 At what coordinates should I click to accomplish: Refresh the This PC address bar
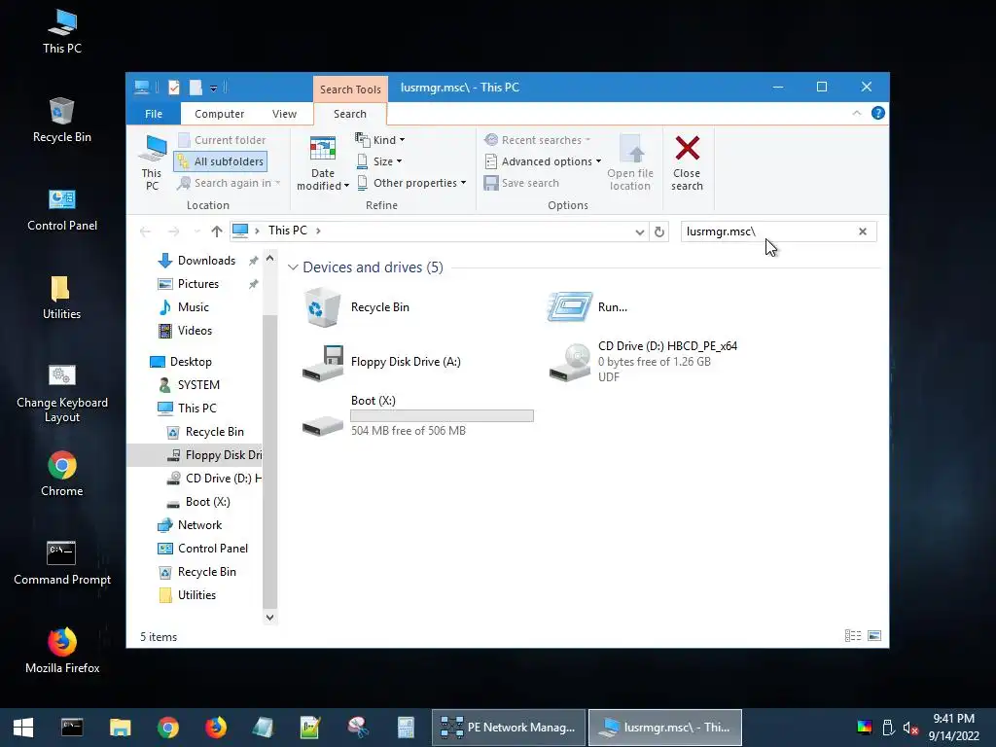pos(659,231)
